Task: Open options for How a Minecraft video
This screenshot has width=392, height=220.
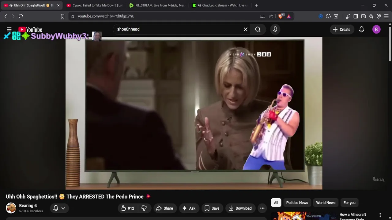Action: click(x=380, y=215)
